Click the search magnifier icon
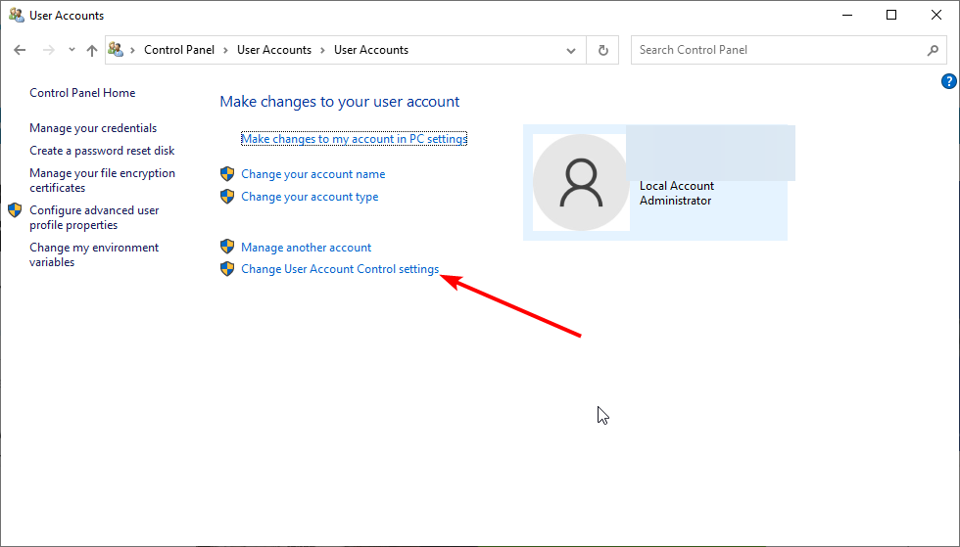This screenshot has width=960, height=547. click(933, 50)
